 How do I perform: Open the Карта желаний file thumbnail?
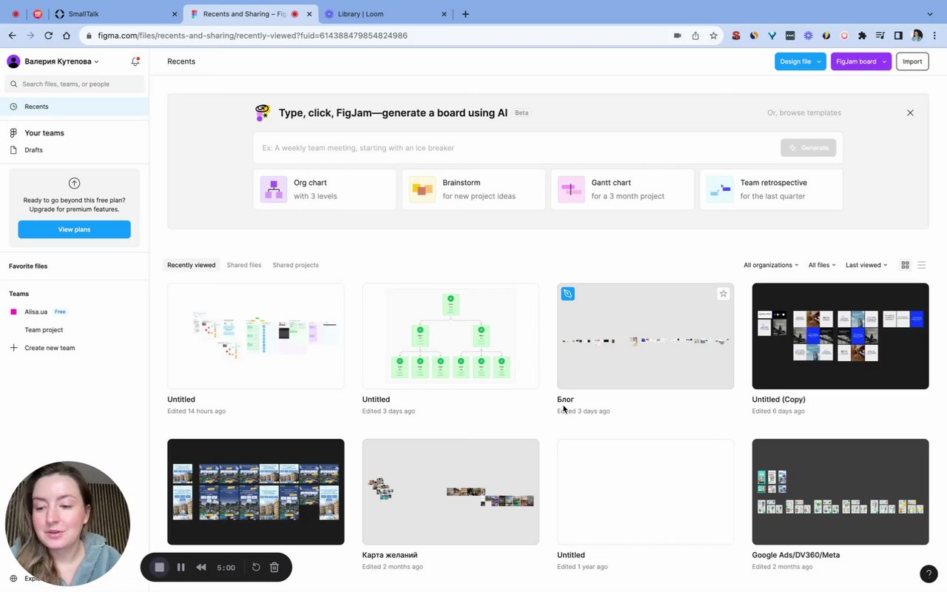coord(451,492)
